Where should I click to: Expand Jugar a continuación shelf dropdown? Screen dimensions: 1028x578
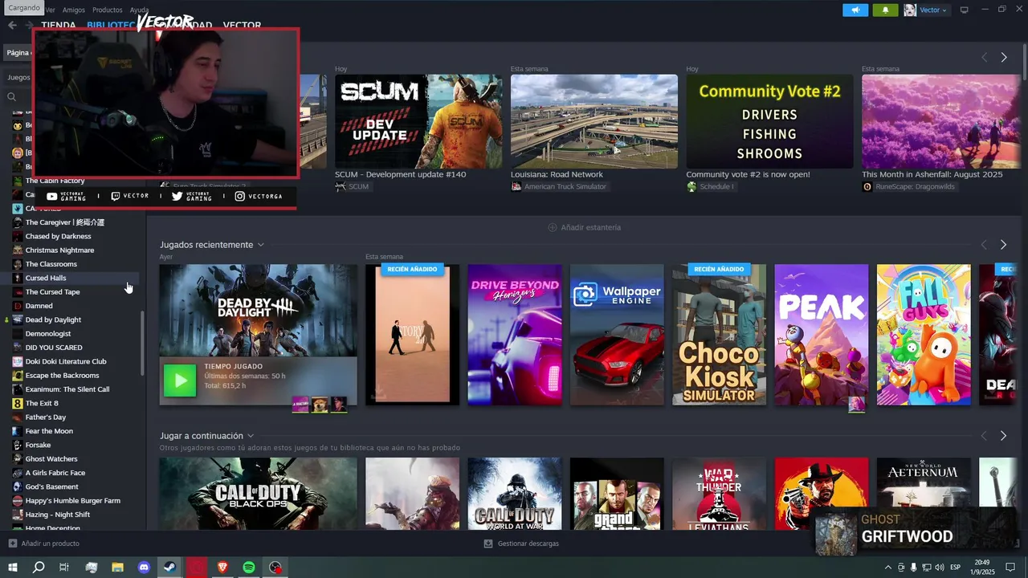coord(251,436)
